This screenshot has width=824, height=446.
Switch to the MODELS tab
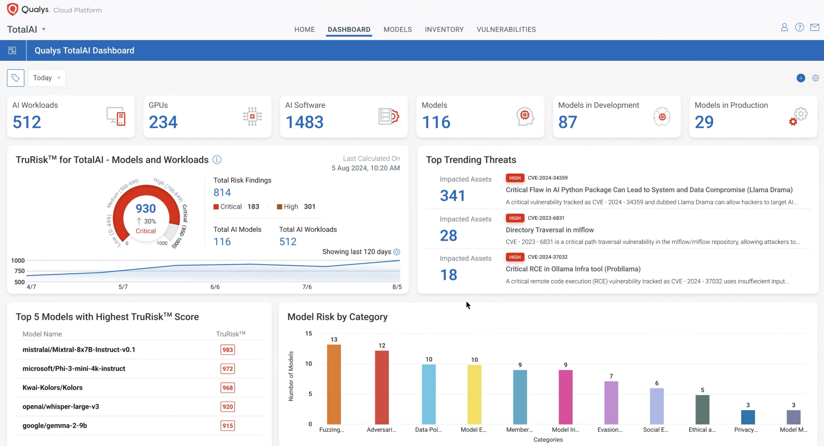pyautogui.click(x=397, y=29)
